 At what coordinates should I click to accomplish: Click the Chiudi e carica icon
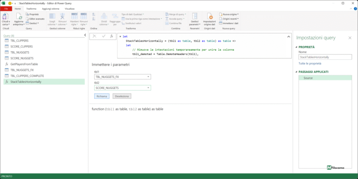6,16
